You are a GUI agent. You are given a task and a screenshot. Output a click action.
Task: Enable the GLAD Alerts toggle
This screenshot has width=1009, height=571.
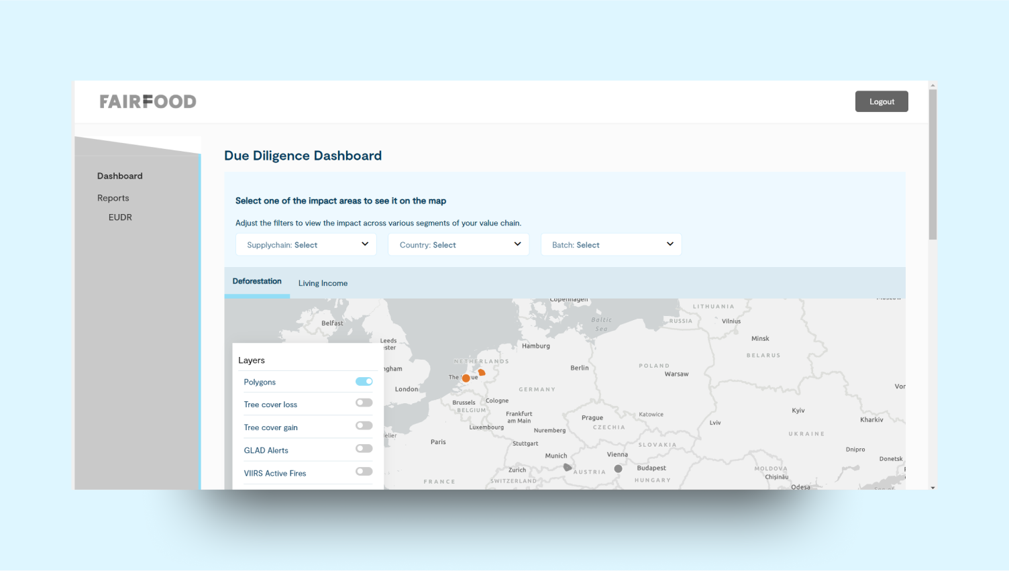click(364, 448)
